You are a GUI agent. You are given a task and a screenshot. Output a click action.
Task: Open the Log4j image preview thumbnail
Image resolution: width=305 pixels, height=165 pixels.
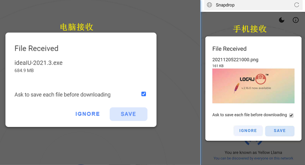click(x=253, y=86)
